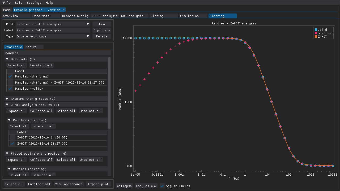This screenshot has height=191, width=340.
Task: Open the plot Type dropdown
Action: coord(53,36)
